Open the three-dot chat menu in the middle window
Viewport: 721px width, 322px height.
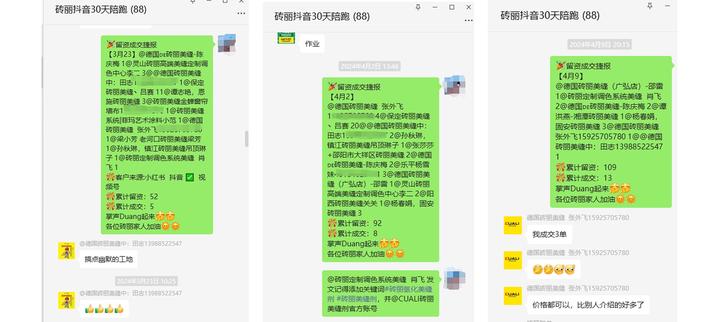coord(468,20)
